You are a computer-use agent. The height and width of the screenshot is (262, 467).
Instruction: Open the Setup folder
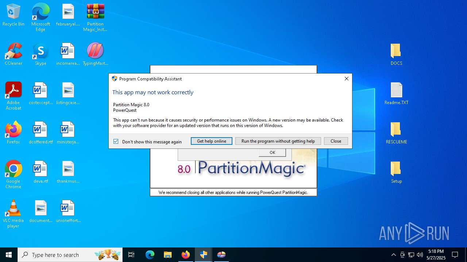pos(396,172)
